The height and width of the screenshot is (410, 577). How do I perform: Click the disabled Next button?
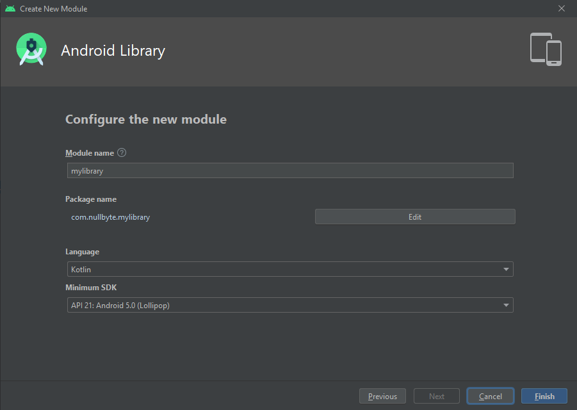[x=436, y=396]
